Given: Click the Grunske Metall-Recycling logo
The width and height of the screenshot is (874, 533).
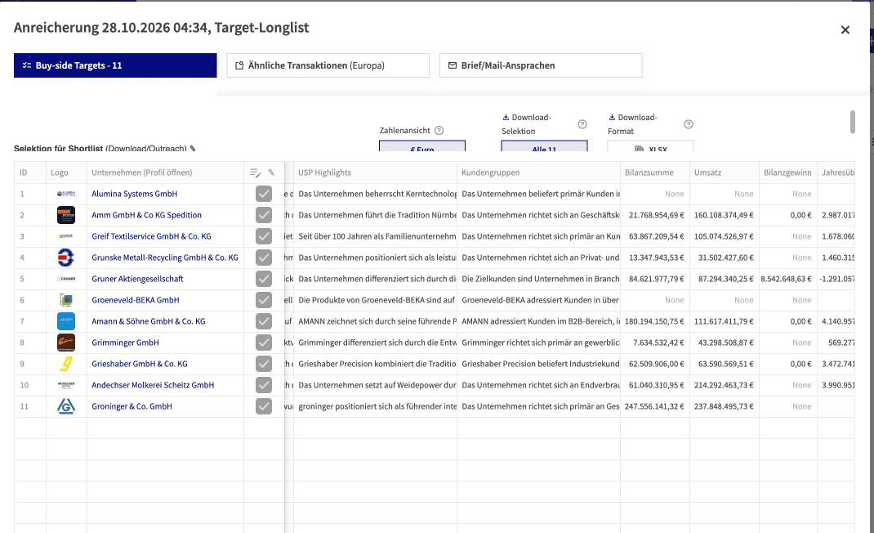Looking at the screenshot, I should pos(66,258).
